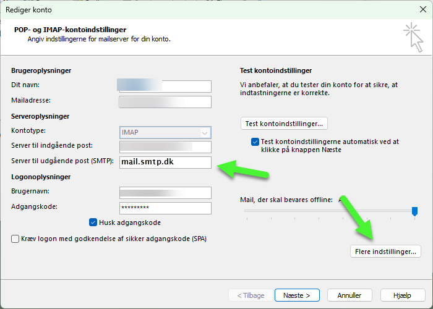Open Flere indstillinger... settings
Image resolution: width=433 pixels, height=309 pixels.
[385, 252]
